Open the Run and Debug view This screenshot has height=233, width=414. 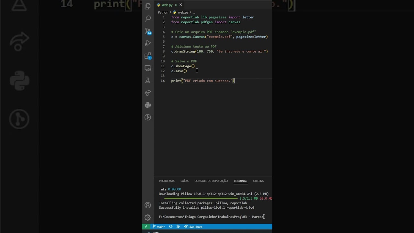click(148, 43)
